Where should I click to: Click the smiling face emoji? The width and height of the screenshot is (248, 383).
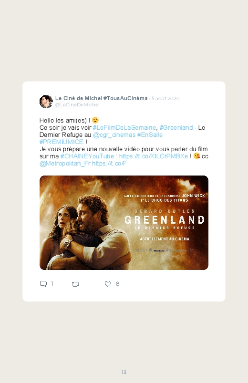[x=95, y=120]
